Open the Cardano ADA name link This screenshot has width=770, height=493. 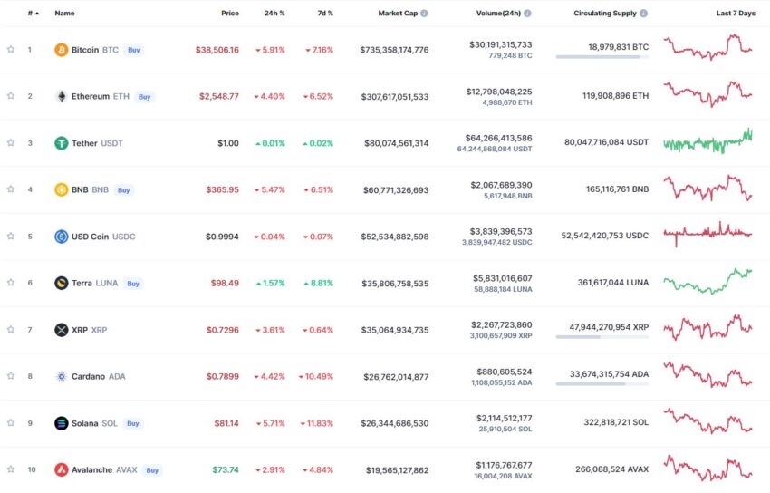(98, 377)
